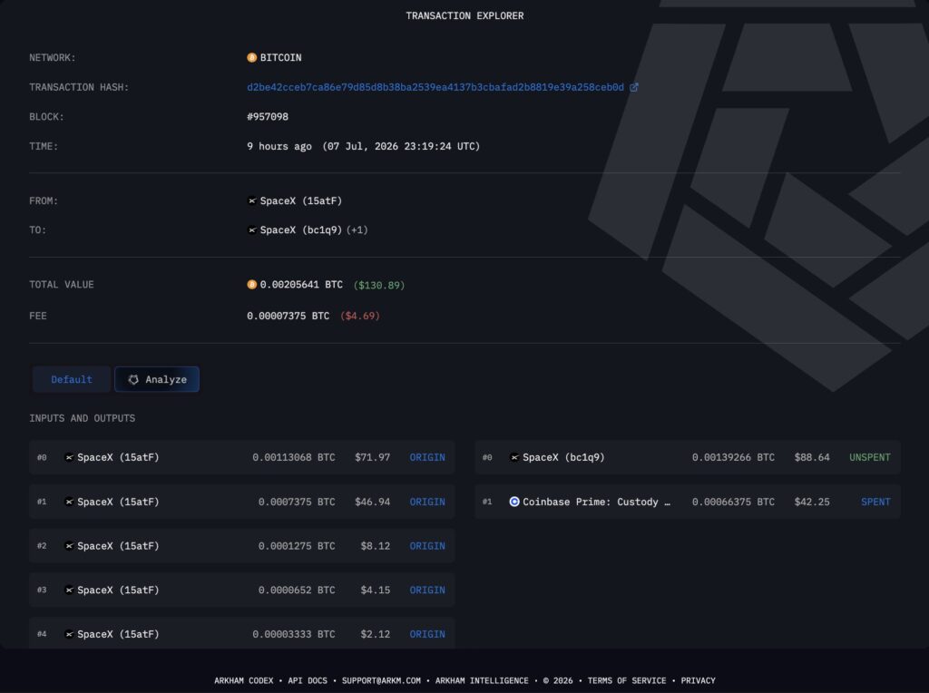Open Arkham Codex footer link
Image resolution: width=929 pixels, height=693 pixels.
(x=243, y=680)
